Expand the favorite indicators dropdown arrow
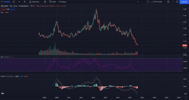 click(x=42, y=2)
